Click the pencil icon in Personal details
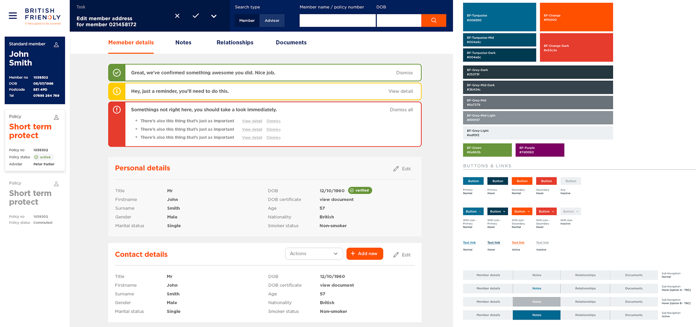This screenshot has height=327, width=696. click(396, 169)
